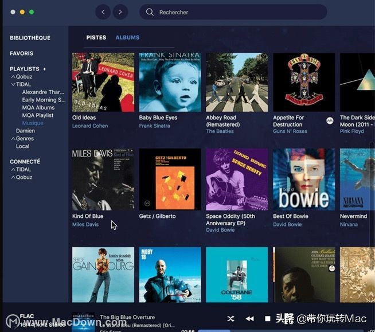Add a new playlist with plus icon

[x=45, y=69]
